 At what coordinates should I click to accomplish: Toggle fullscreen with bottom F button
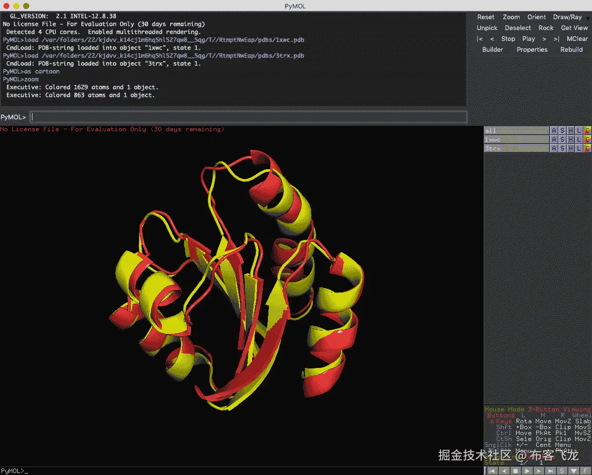(x=587, y=471)
